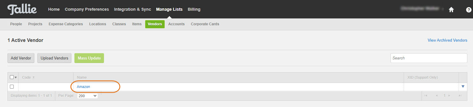Go to the first page arrow
This screenshot has width=473, height=107.
click(x=426, y=95)
